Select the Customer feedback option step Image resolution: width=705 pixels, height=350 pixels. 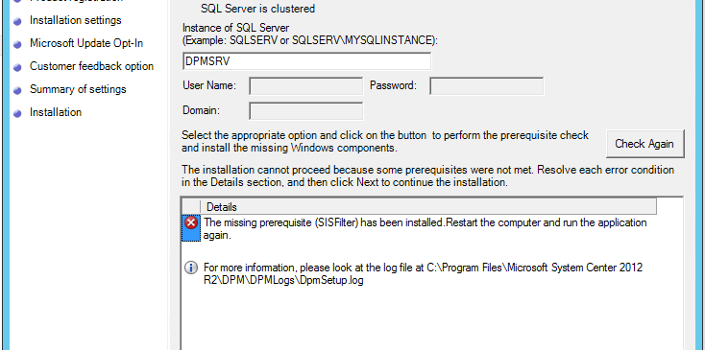click(x=91, y=66)
